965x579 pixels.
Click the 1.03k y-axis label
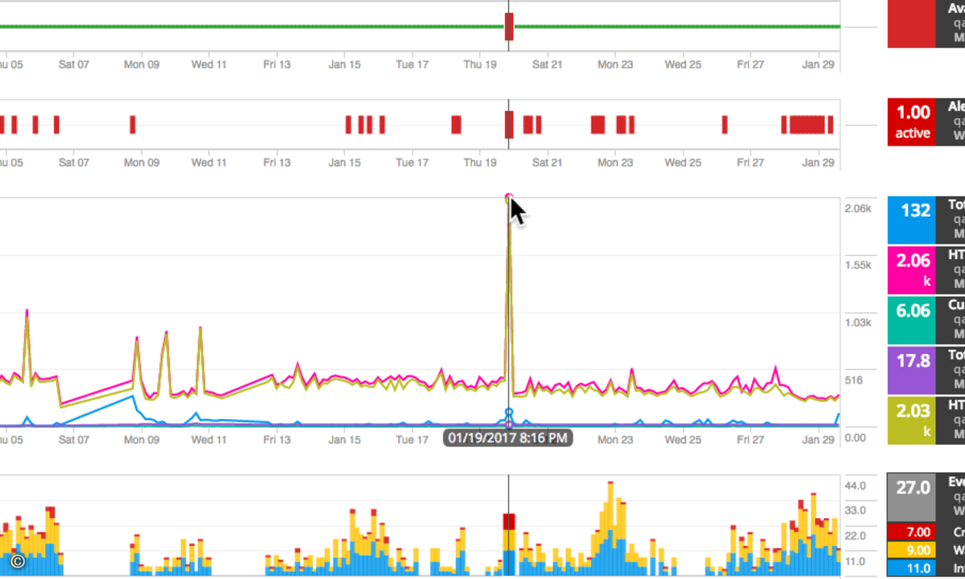pos(858,322)
